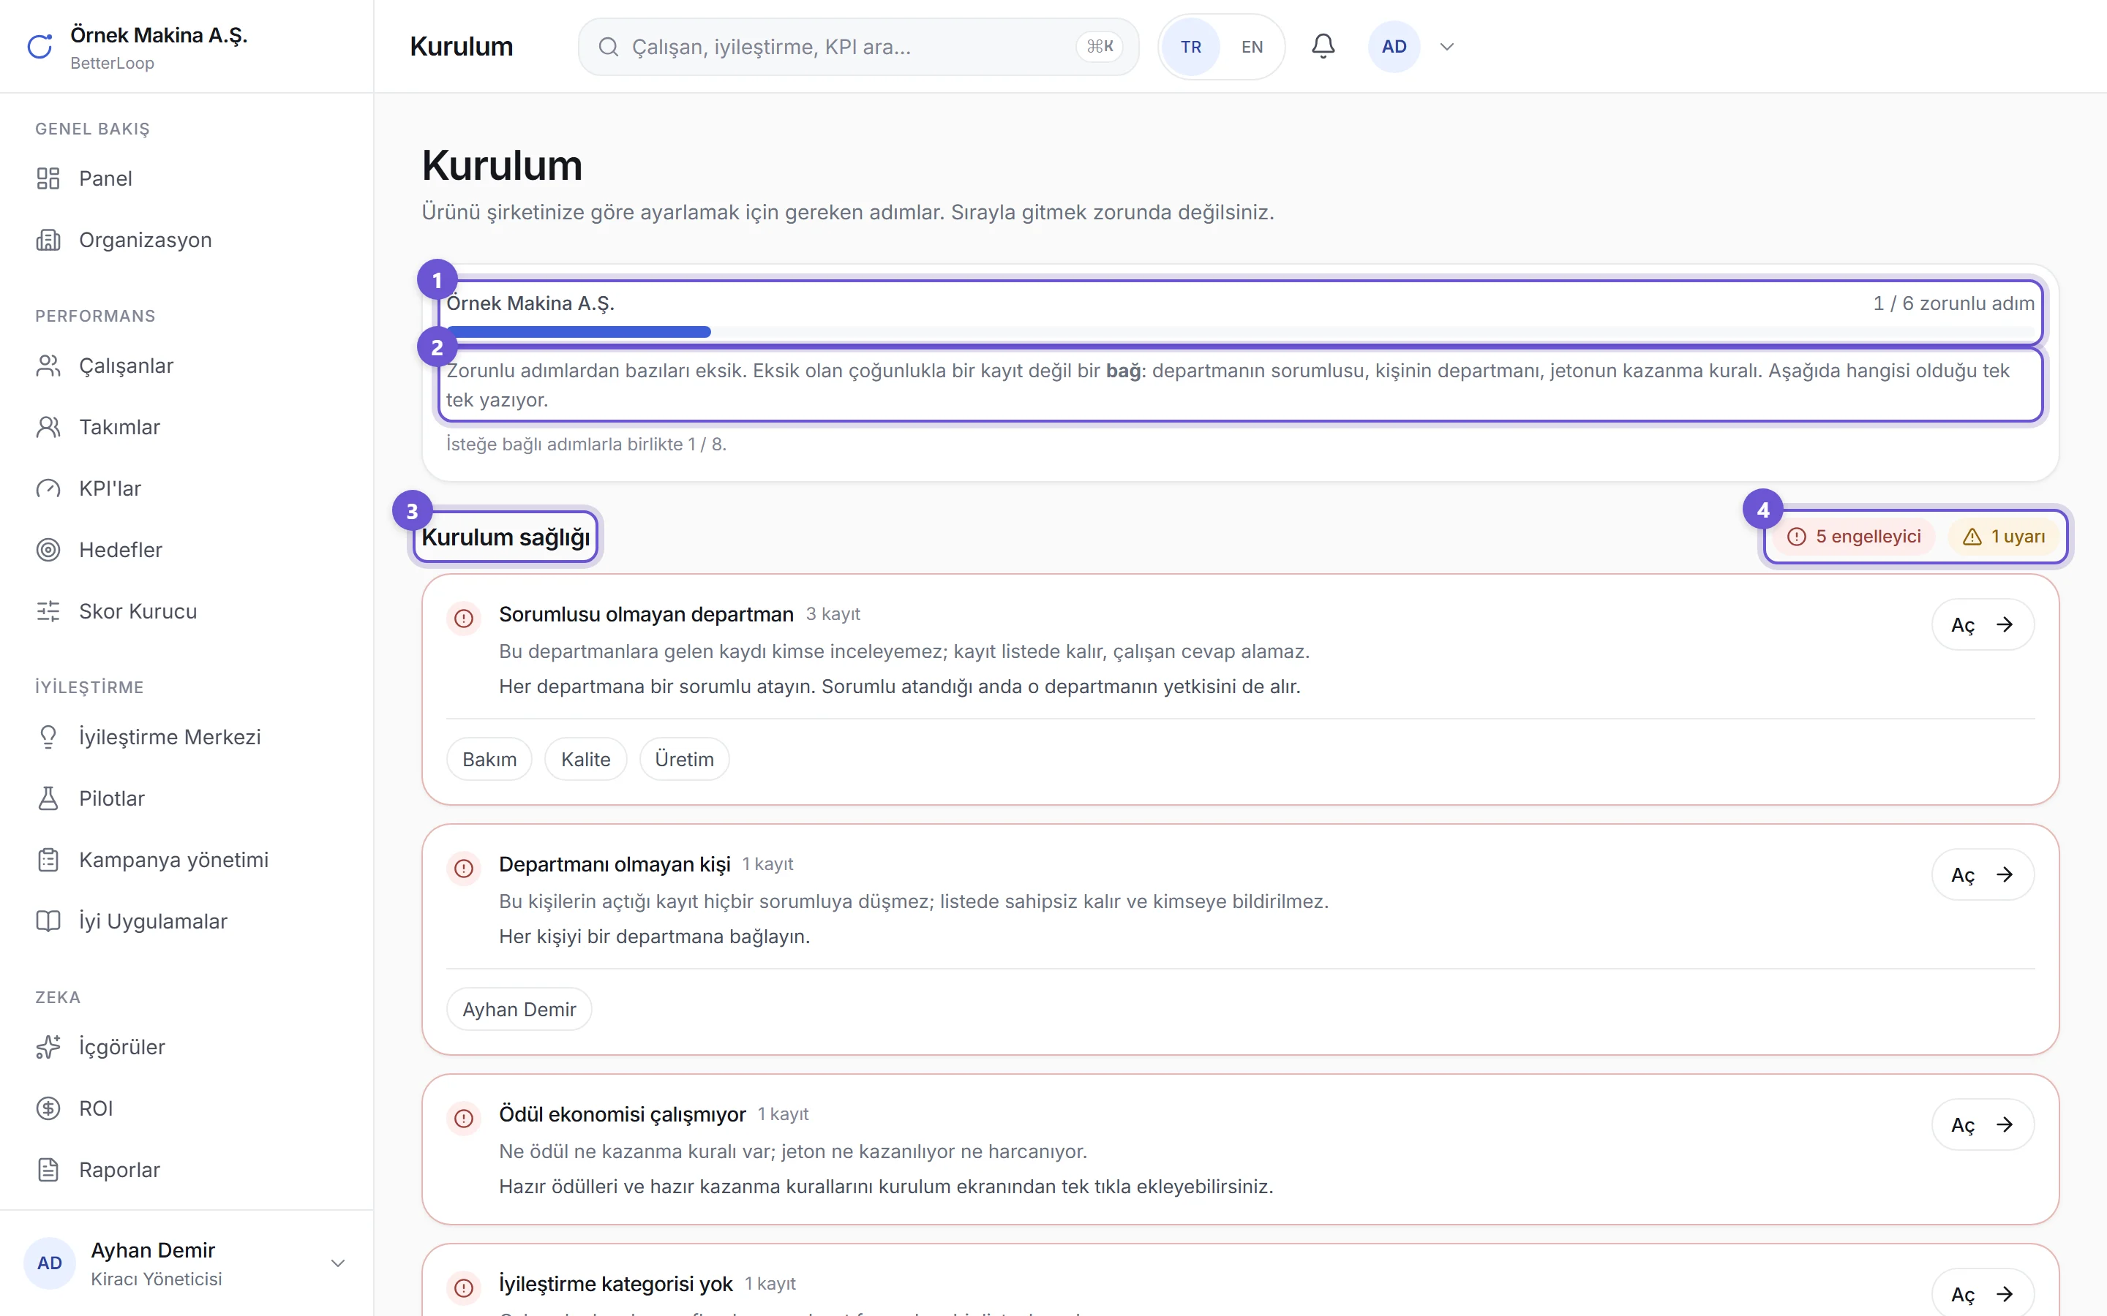Focus the Çalışan, iyileştirme, KPI search field

point(858,47)
